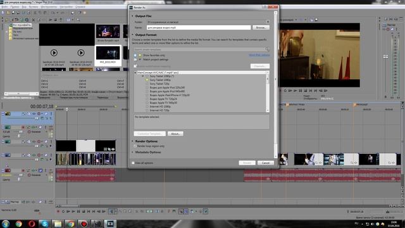Click the New project icon in the main toolbar
405x228 pixels.
[3, 13]
